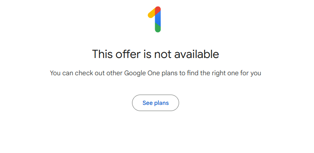The height and width of the screenshot is (153, 314).
Task: Select the "This offer is not available" heading
Action: coord(156,54)
